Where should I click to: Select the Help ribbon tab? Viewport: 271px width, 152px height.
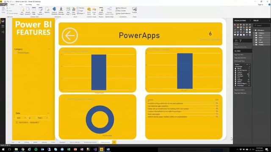coord(38,5)
